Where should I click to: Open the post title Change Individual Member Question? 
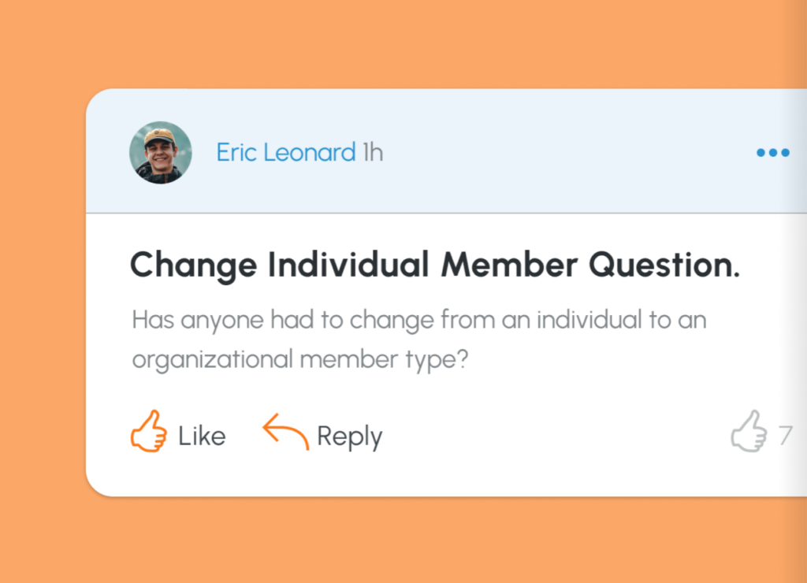tap(434, 266)
